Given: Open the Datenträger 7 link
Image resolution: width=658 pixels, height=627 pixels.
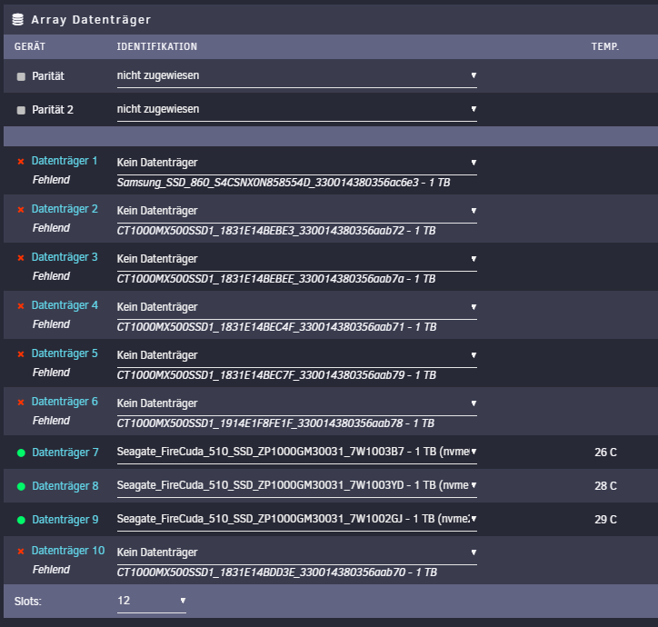Looking at the screenshot, I should 65,453.
